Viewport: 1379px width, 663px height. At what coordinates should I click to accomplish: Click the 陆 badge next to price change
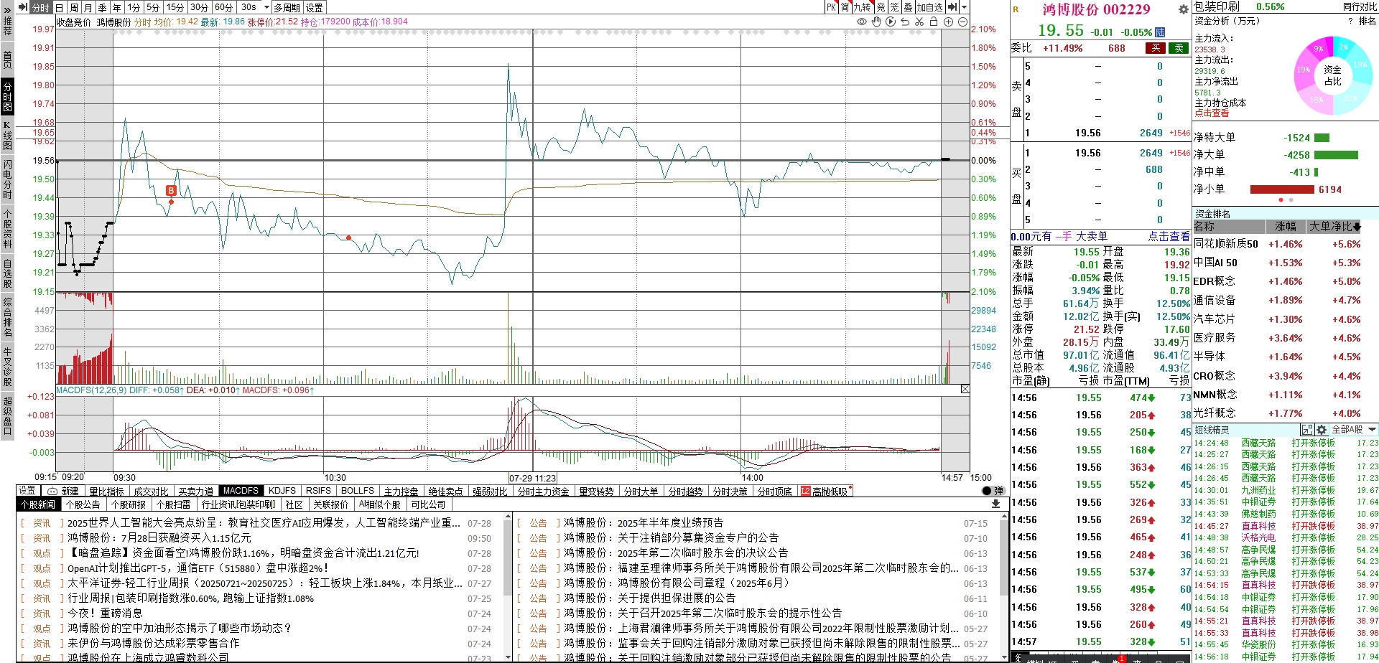[1161, 32]
